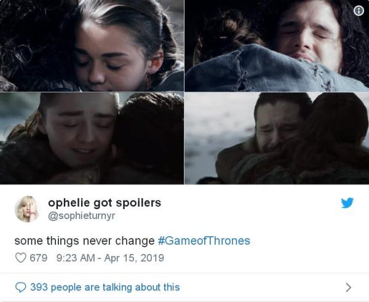Screen dimensions: 369x302
Task: Like the tweet with the heart icon
Action: (20, 258)
